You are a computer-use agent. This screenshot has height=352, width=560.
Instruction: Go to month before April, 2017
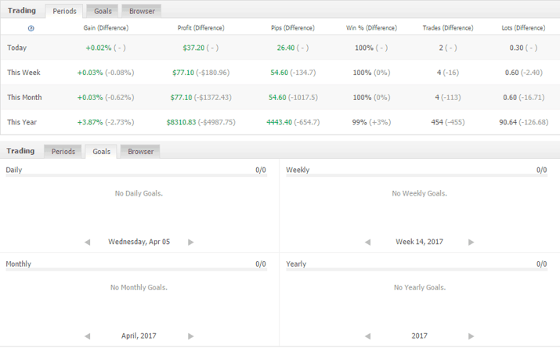pos(88,336)
